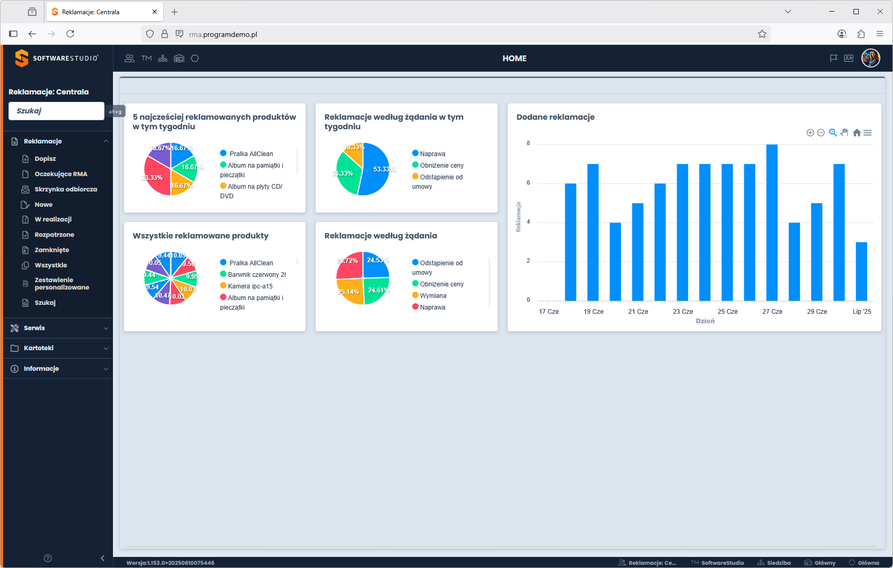Open the user profile avatar

(x=870, y=58)
